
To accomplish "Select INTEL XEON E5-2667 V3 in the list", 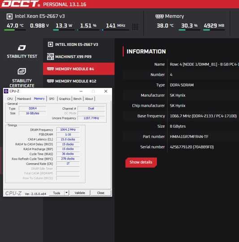I will 79,44.
